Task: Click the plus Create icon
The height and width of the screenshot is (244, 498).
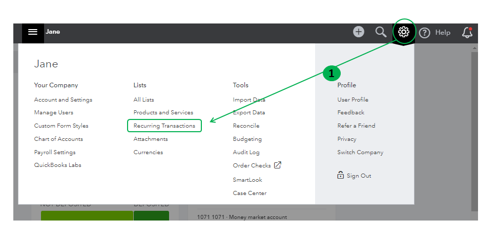Action: coord(359,32)
